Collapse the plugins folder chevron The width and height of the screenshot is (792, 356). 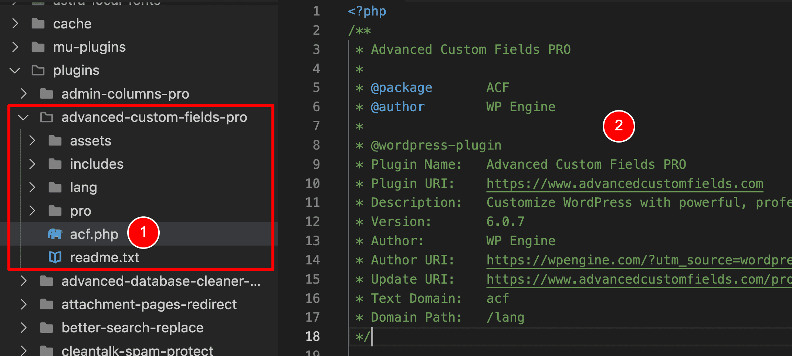pyautogui.click(x=15, y=70)
